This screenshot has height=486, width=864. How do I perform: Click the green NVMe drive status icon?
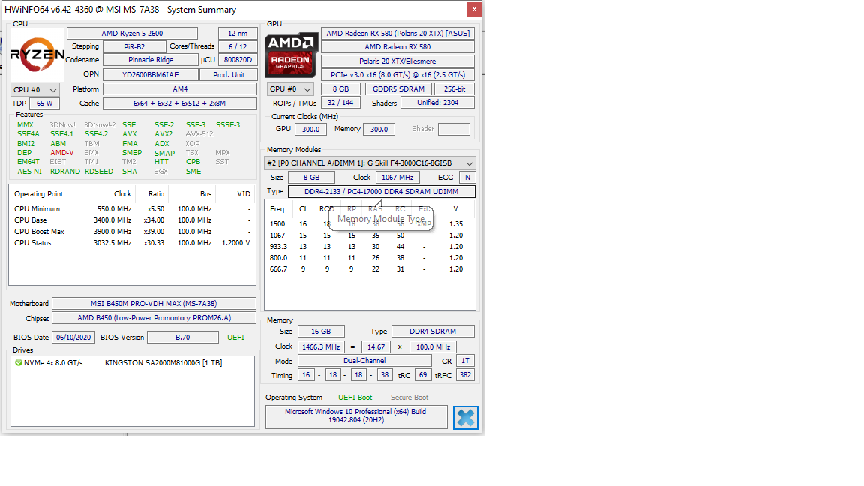(19, 362)
